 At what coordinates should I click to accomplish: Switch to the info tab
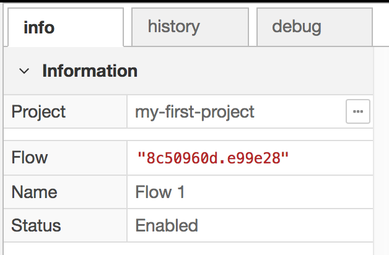[39, 27]
